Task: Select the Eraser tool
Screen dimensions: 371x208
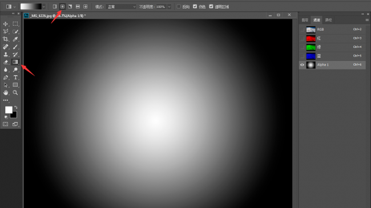Action: pyautogui.click(x=6, y=62)
